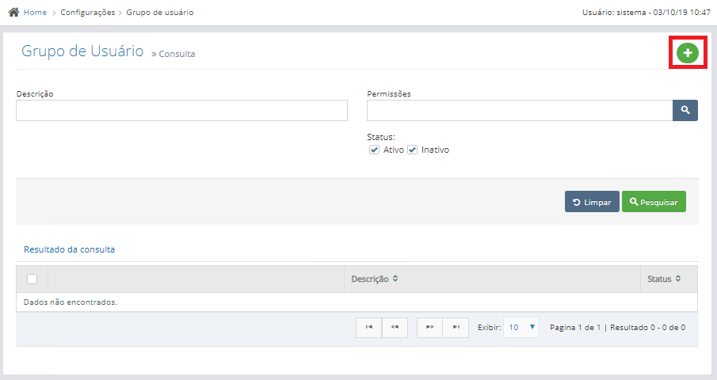
Task: Focus the Descrição input field
Action: (x=181, y=111)
